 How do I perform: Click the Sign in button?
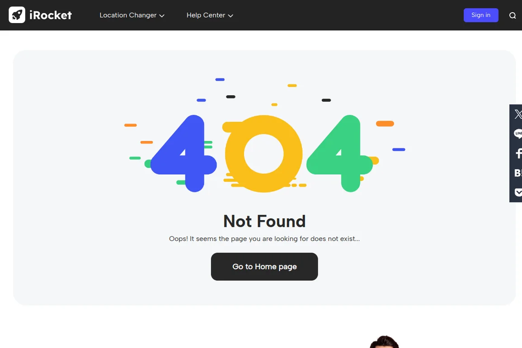click(x=481, y=15)
